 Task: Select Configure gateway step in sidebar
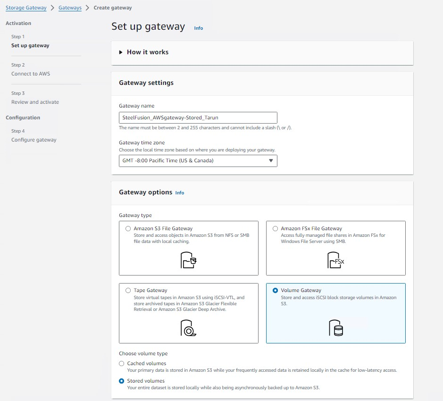tap(34, 140)
